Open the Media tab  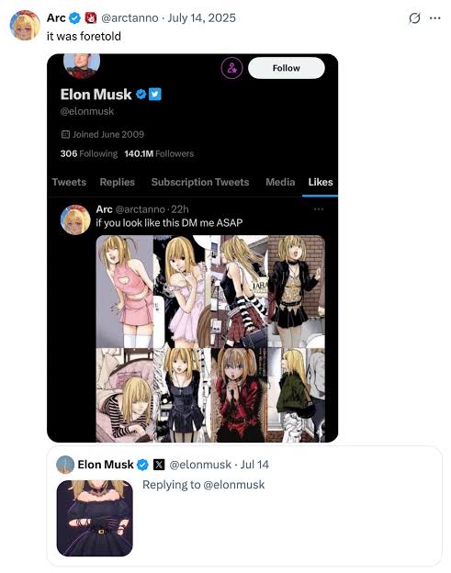[x=280, y=182]
